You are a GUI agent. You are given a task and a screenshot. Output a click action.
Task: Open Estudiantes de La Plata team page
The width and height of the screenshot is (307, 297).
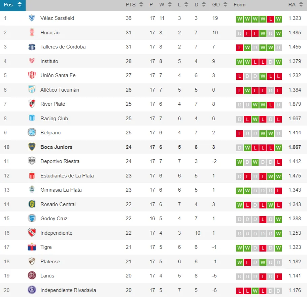point(67,175)
